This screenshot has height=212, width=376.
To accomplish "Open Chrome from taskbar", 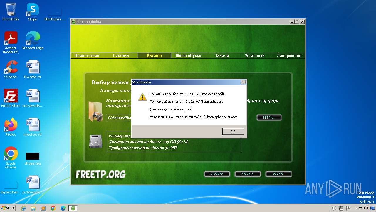I will click(x=53, y=208).
